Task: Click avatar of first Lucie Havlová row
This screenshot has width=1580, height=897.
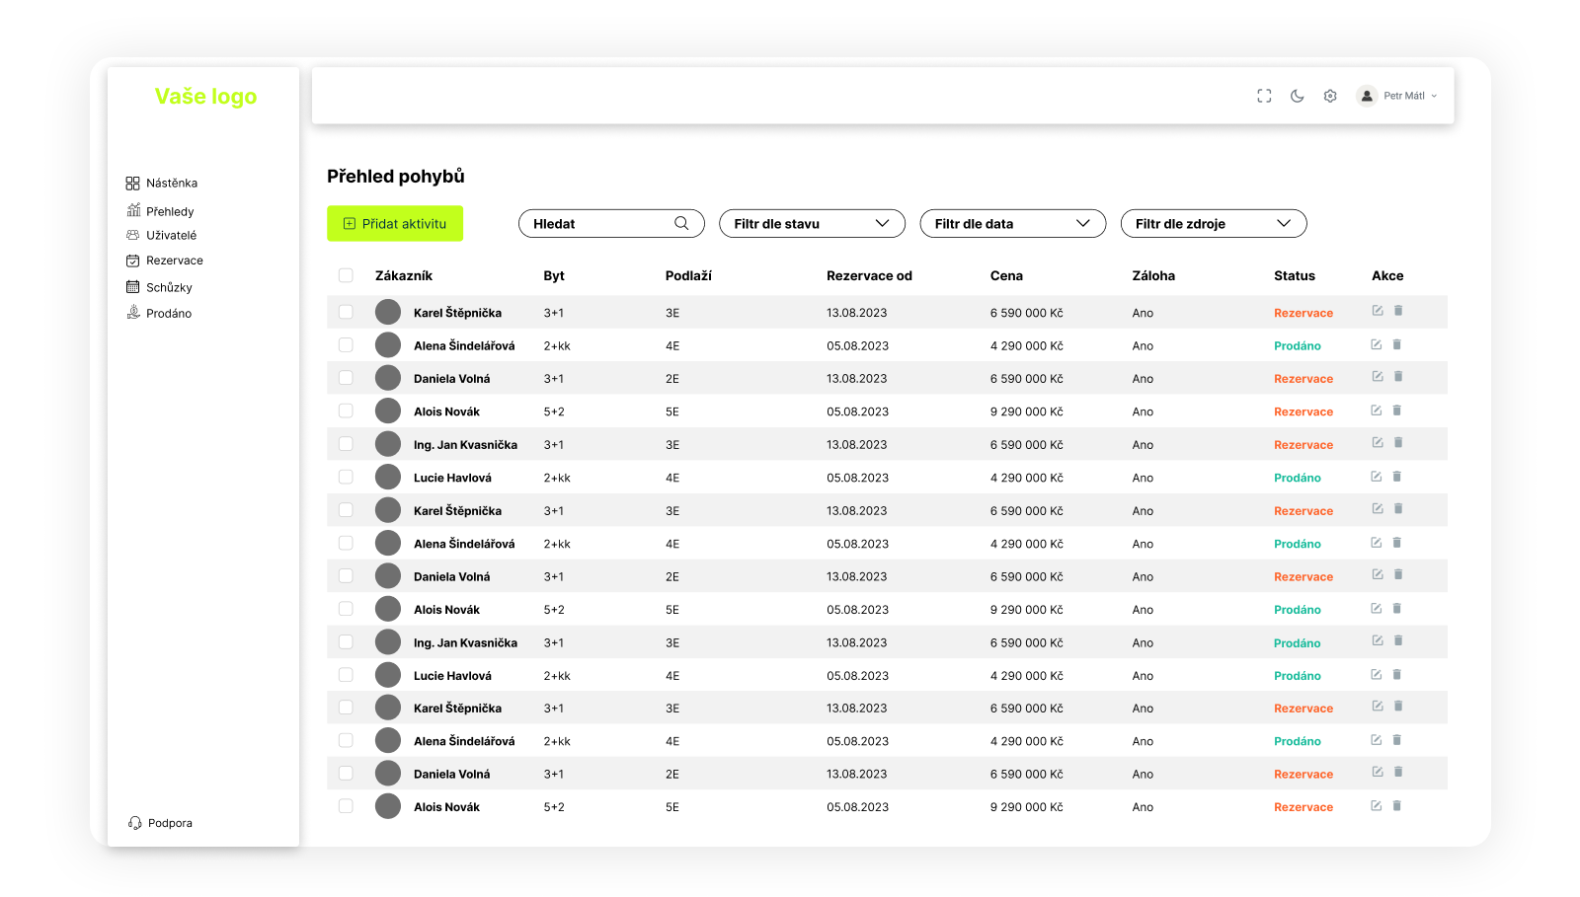Action: click(x=388, y=477)
